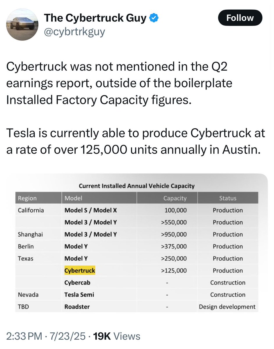Screen dimensions: 274x349
Task: Click the blue verified badge icon
Action: pyautogui.click(x=154, y=18)
